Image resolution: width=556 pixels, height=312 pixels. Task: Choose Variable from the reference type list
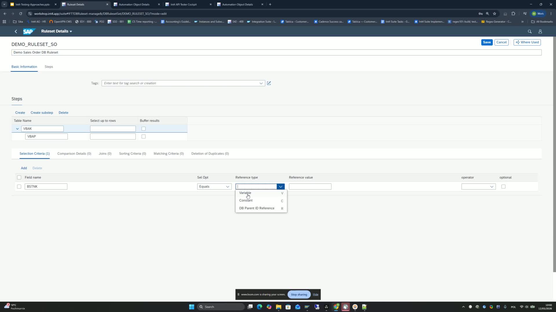(261, 193)
